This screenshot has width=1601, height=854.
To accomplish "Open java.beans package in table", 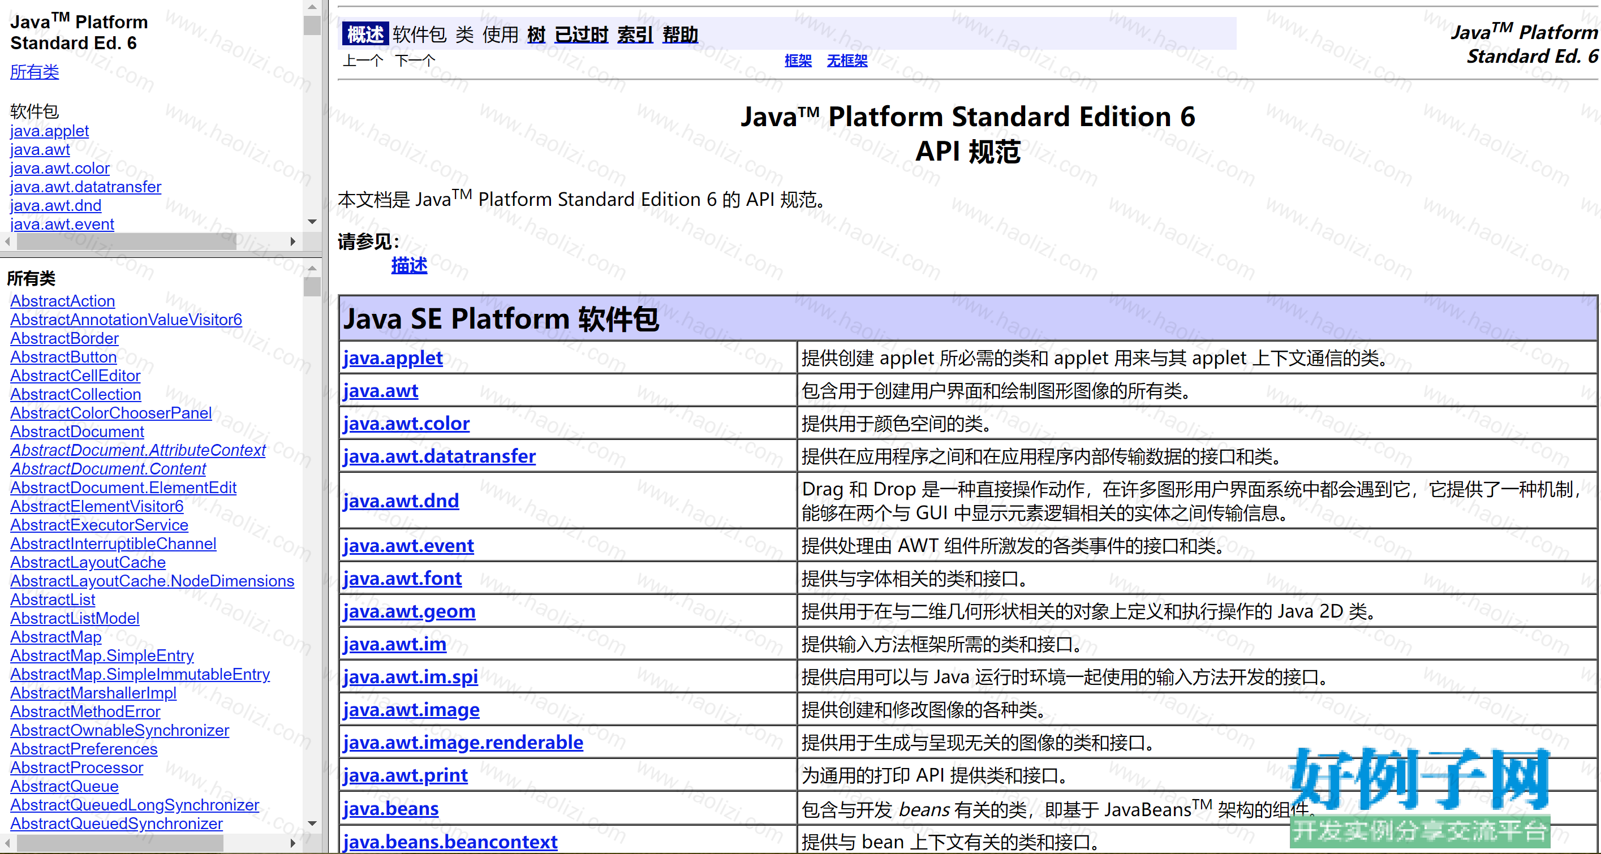I will point(391,808).
